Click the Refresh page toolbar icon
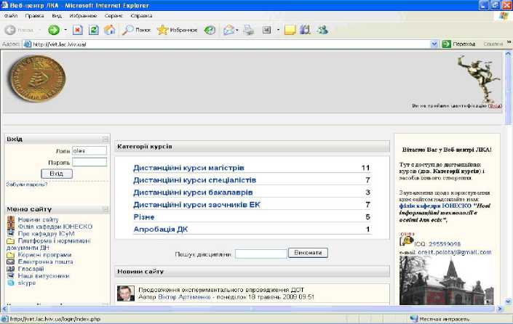513x324 pixels. (93, 31)
